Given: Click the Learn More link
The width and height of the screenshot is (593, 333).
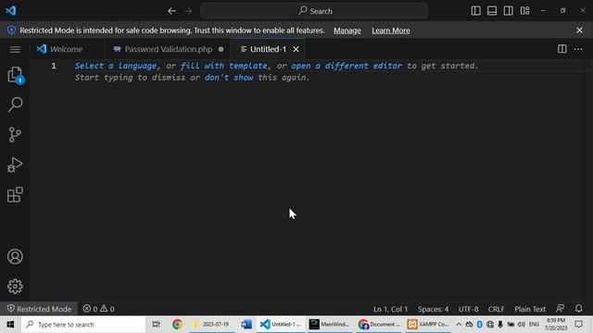Looking at the screenshot, I should coord(391,31).
